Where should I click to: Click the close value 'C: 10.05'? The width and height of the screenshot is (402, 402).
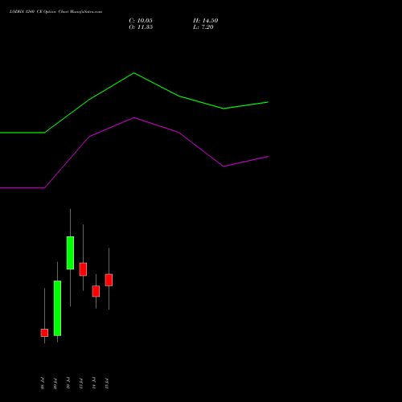141,21
